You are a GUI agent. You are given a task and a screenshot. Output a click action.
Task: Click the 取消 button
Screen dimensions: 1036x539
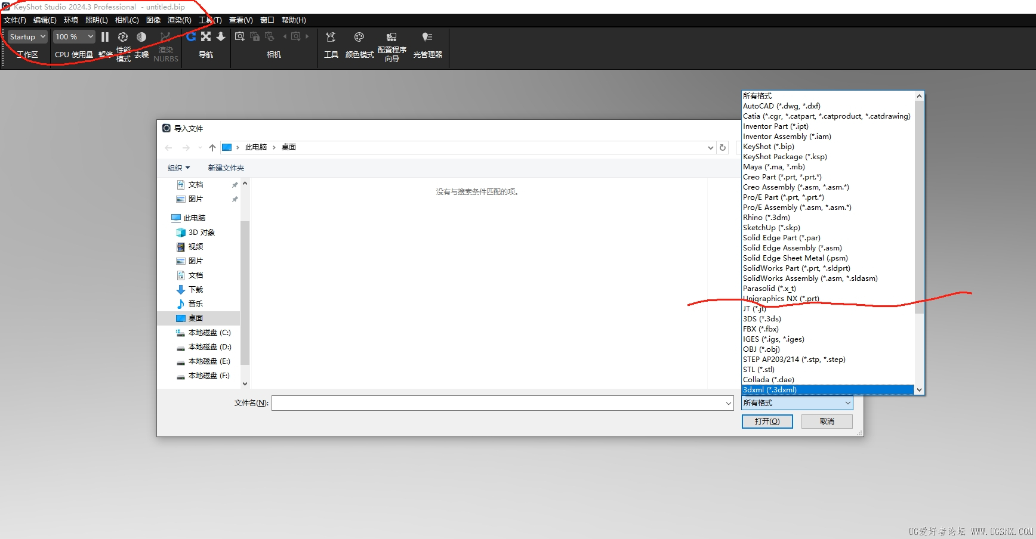(x=827, y=422)
